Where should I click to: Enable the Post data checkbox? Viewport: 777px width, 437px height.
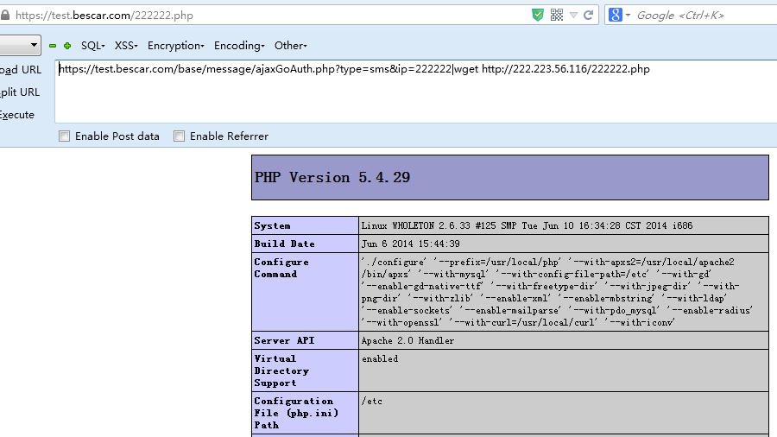click(65, 136)
